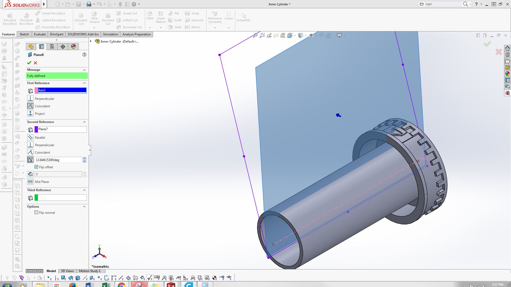The image size is (511, 287).
Task: Collapse the Message section
Action: (x=84, y=70)
